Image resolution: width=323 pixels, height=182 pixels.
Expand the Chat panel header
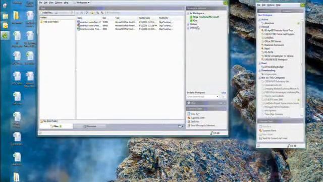(x=206, y=103)
